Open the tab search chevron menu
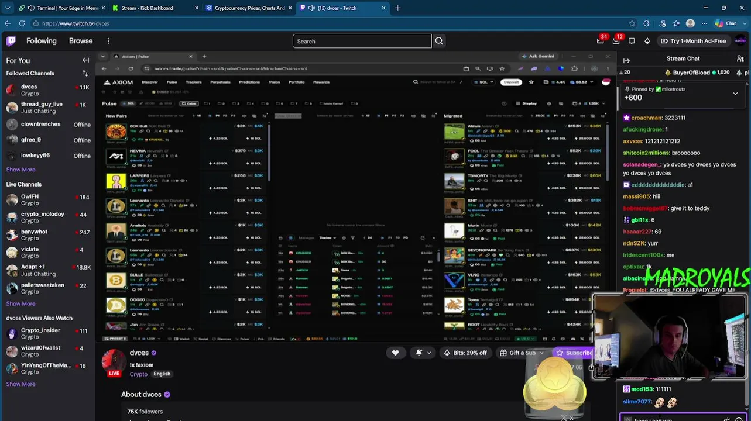The image size is (751, 421). [8, 8]
